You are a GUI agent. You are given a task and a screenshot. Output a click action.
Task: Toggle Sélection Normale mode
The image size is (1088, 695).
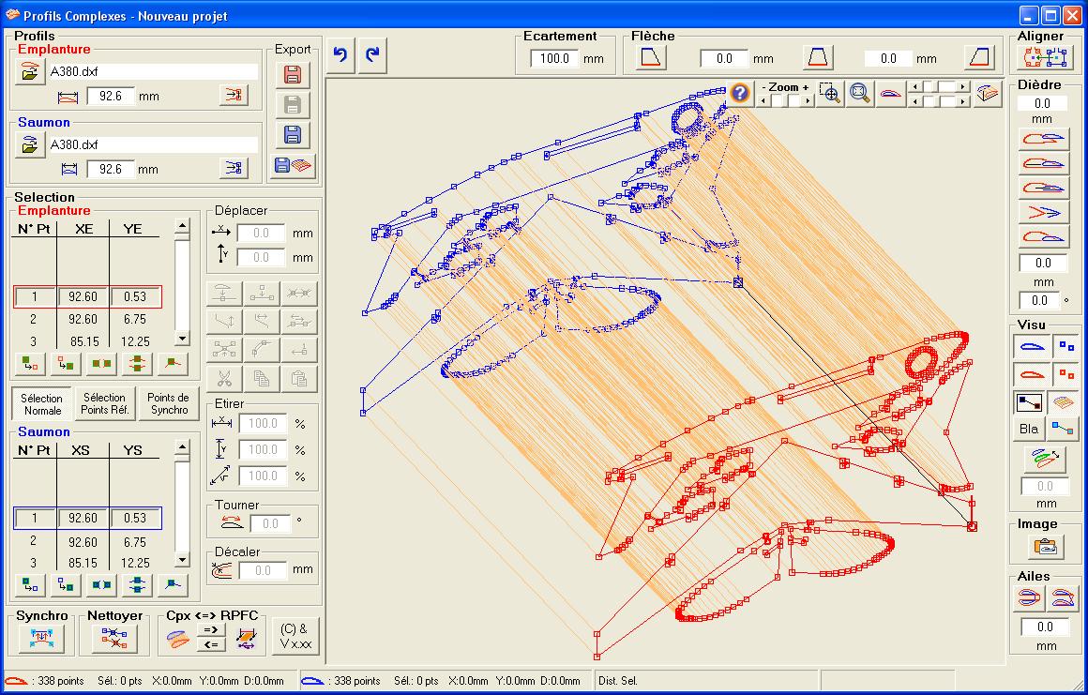[42, 403]
